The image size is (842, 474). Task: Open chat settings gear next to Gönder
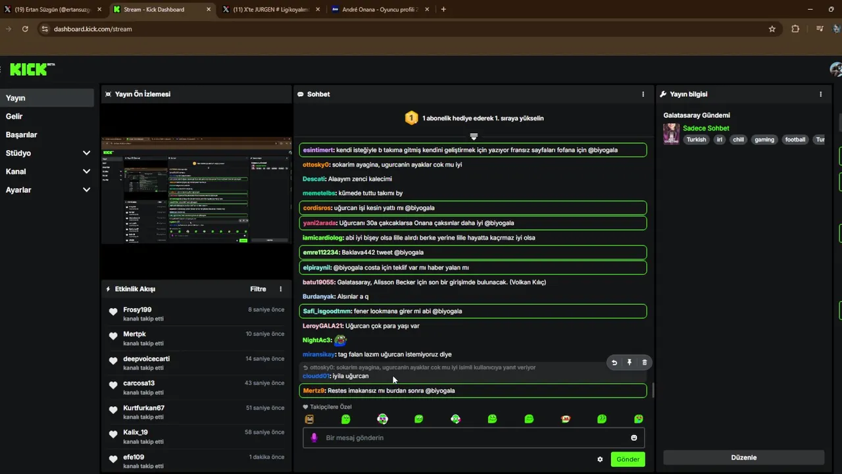coord(600,460)
